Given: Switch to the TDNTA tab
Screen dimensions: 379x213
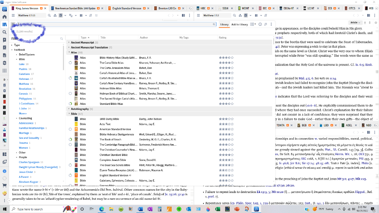Looking at the screenshot, I should 280,126.
